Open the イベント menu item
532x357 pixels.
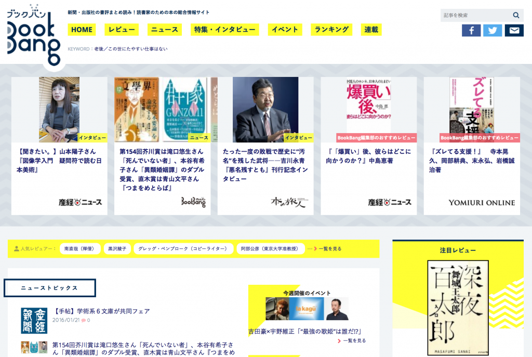pos(285,30)
